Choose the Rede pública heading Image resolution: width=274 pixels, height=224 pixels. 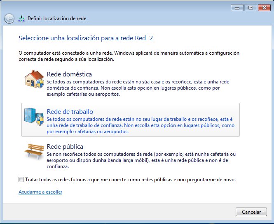(x=65, y=147)
